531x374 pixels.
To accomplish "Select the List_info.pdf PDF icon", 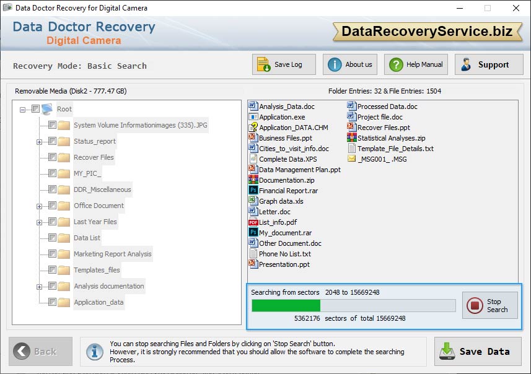I will pyautogui.click(x=253, y=222).
